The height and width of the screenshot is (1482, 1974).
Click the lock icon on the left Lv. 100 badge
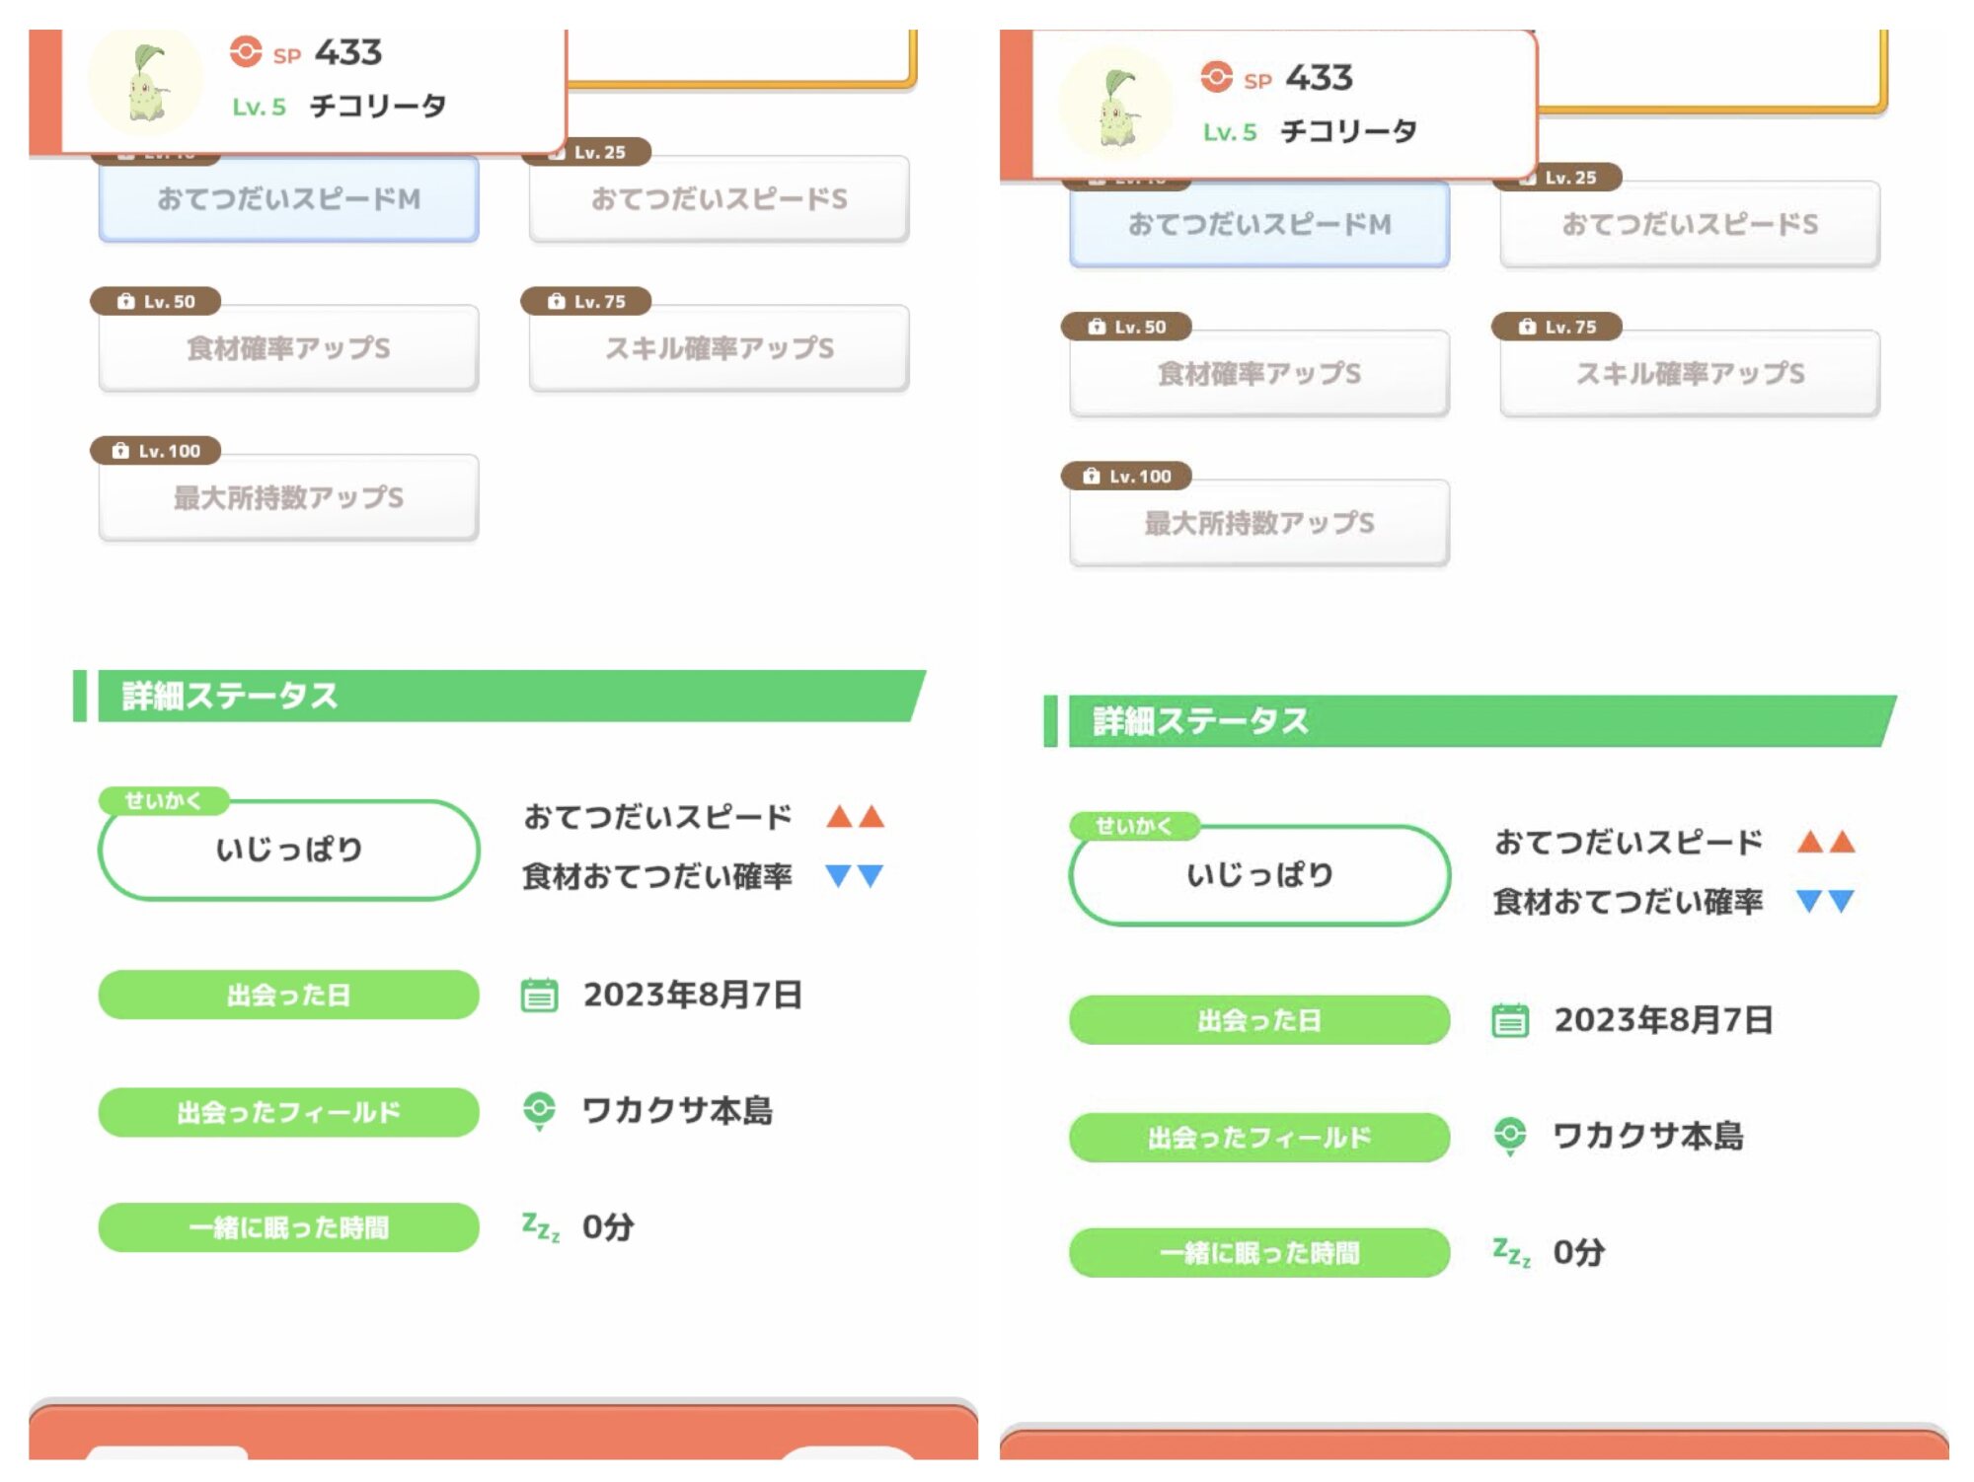(120, 451)
